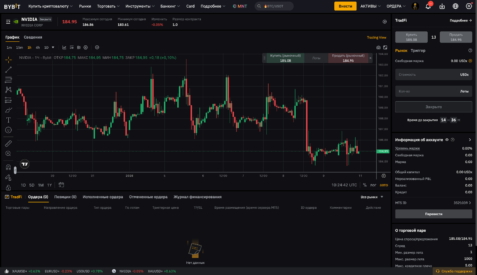Screen dimensions: 477x275
Task: Open the emoji icons tool
Action: click(x=8, y=130)
